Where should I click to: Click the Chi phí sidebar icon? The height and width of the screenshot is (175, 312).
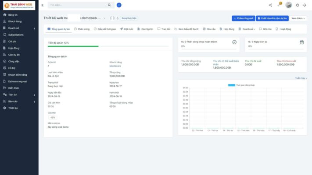click(4, 41)
